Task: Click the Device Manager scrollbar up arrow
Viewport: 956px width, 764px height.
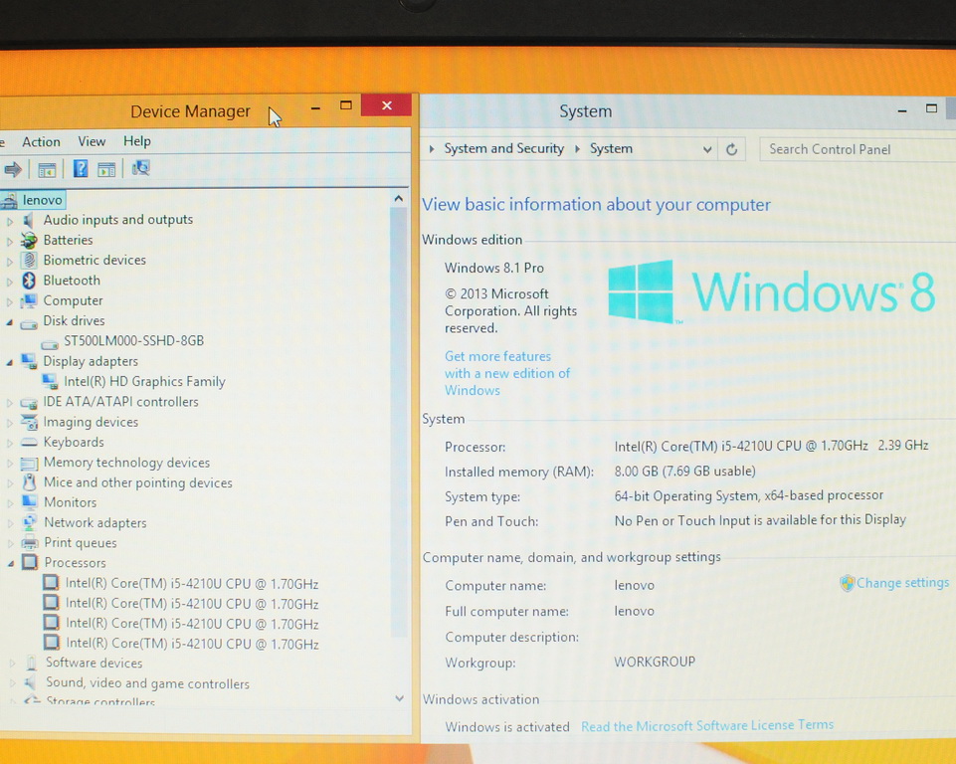Action: 398,198
